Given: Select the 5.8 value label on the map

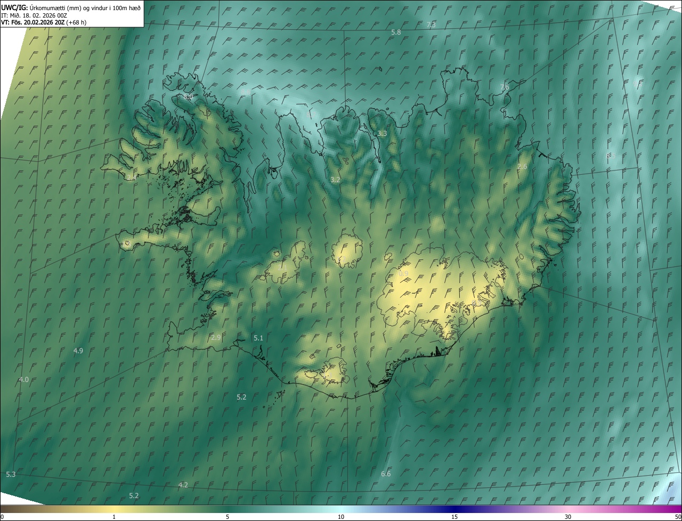Looking at the screenshot, I should coord(396,32).
